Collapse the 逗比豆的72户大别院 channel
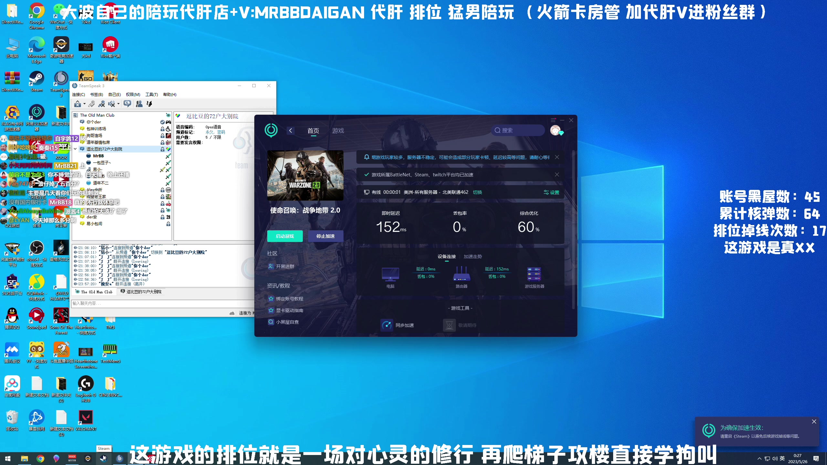This screenshot has height=465, width=827. (x=75, y=149)
